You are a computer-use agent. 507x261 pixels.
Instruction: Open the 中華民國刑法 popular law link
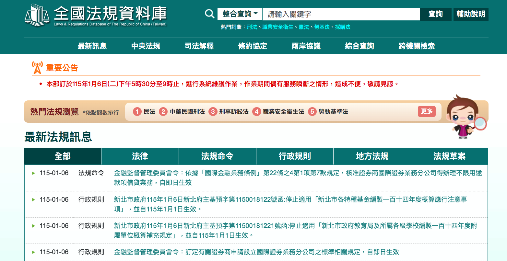pos(187,112)
